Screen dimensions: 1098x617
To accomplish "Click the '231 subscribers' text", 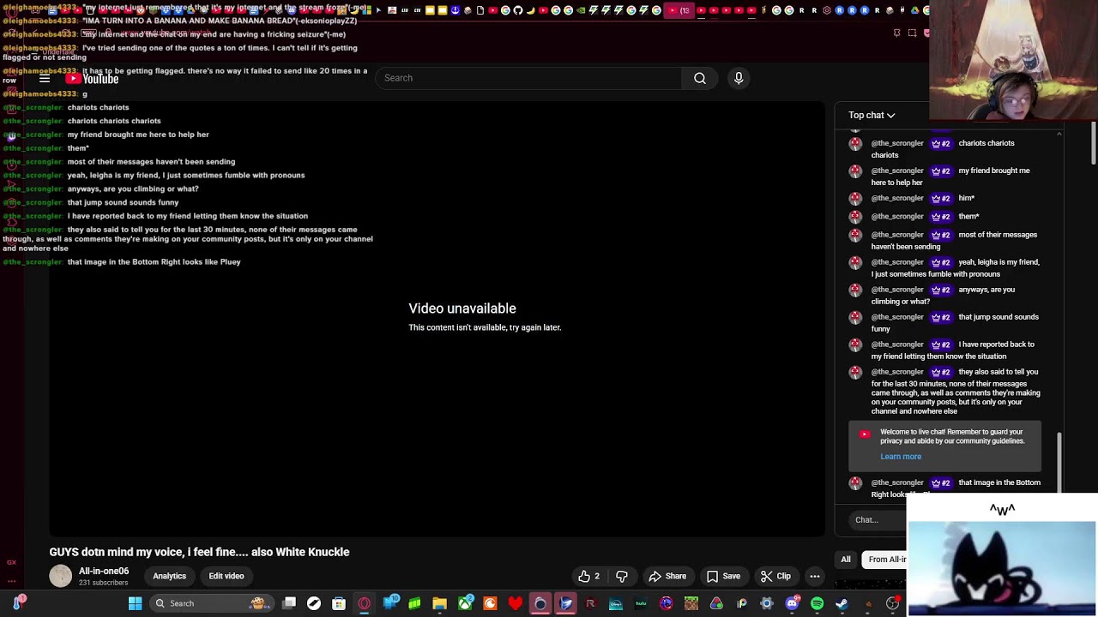I will click(x=104, y=583).
